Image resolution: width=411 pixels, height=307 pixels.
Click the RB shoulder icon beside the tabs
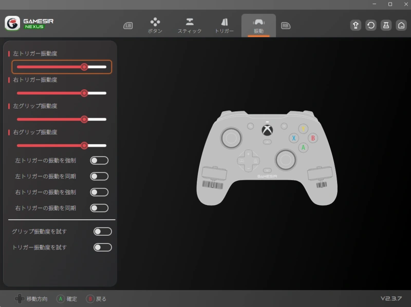click(285, 25)
